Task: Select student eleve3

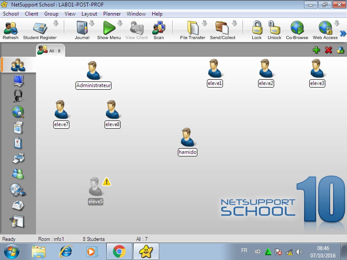Action: [x=317, y=73]
